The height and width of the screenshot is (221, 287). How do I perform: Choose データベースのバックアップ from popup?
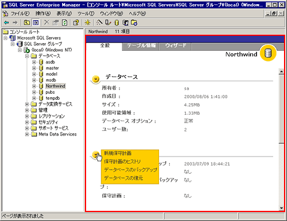click(130, 170)
